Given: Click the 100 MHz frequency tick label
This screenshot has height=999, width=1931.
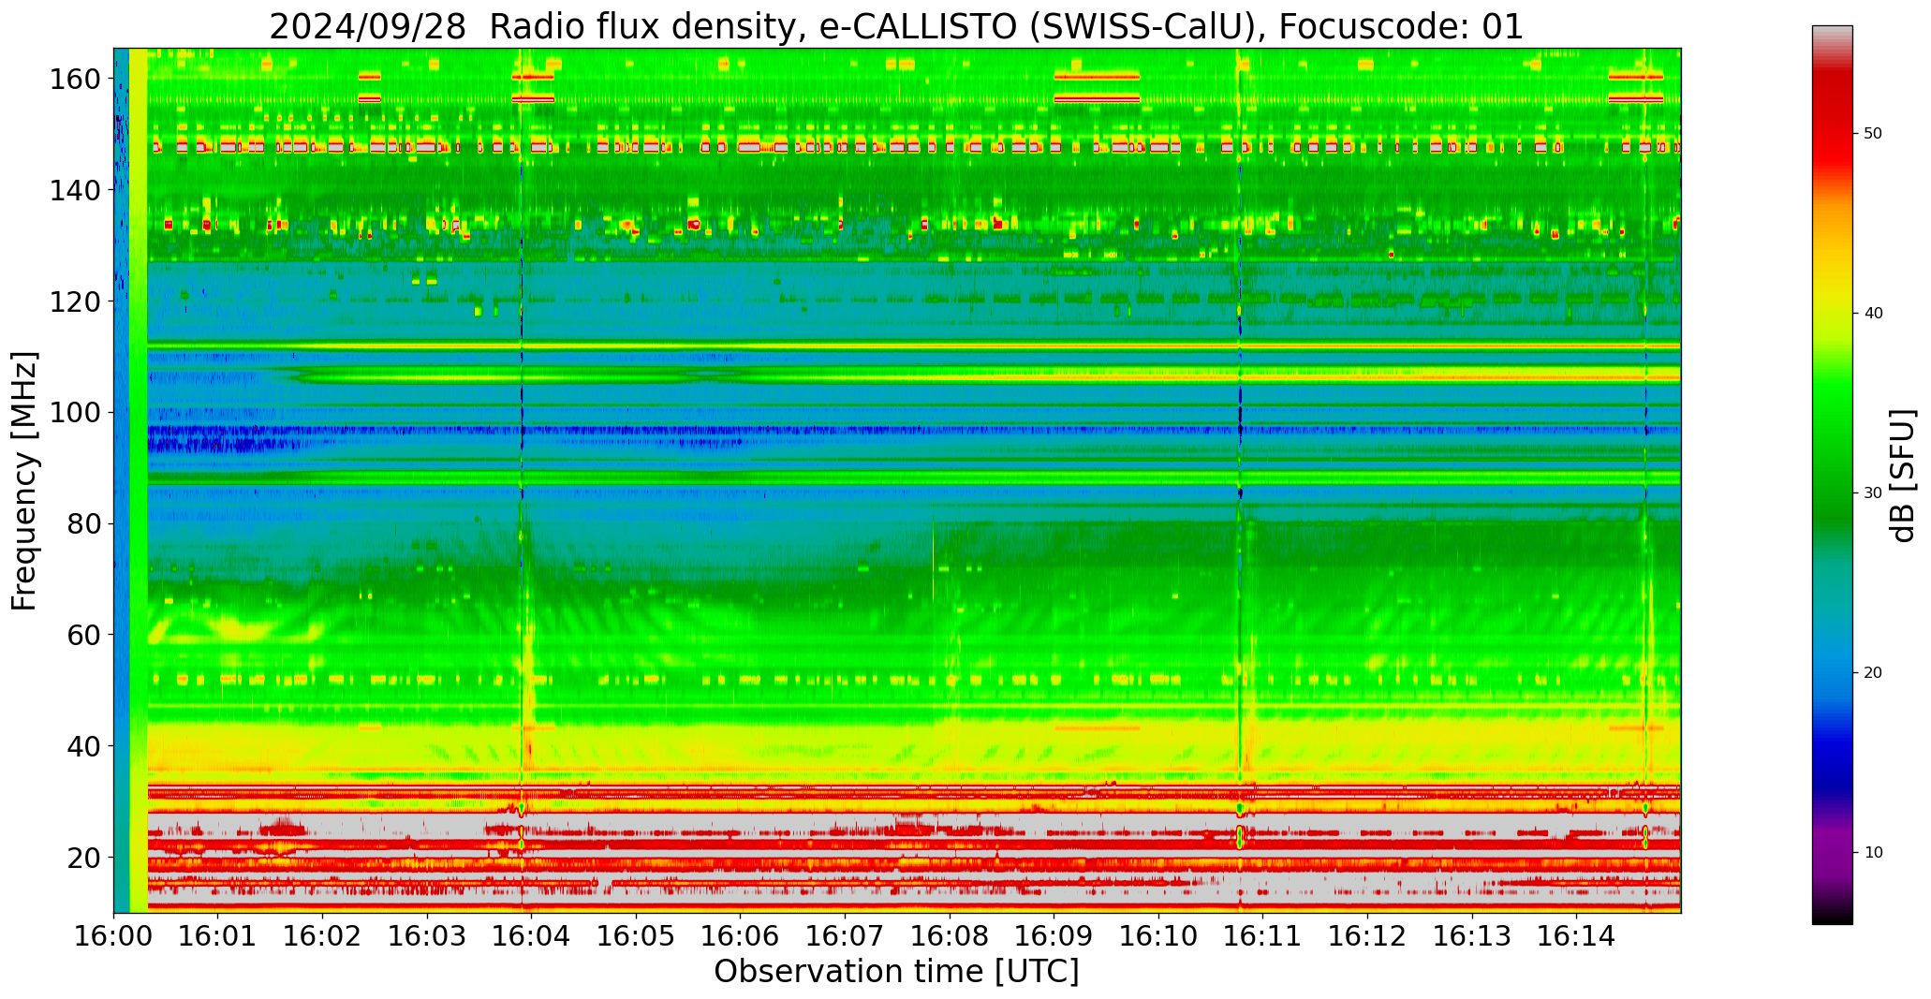Looking at the screenshot, I should click(75, 413).
